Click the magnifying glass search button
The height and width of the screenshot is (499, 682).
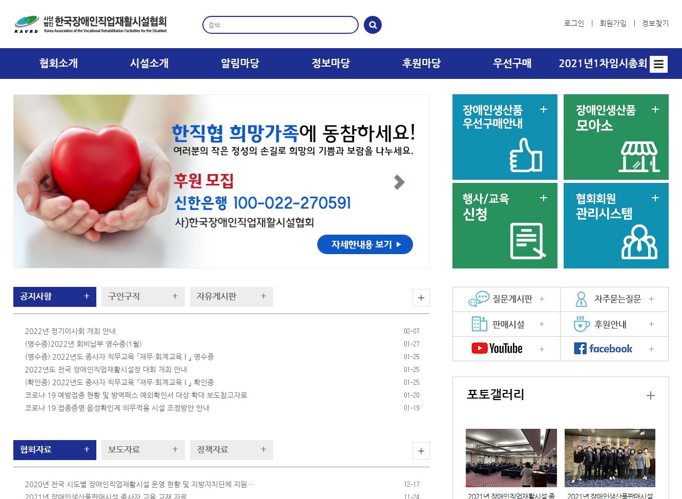pos(373,25)
